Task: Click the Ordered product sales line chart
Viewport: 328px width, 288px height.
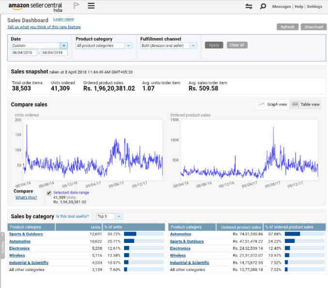Action: [x=250, y=150]
